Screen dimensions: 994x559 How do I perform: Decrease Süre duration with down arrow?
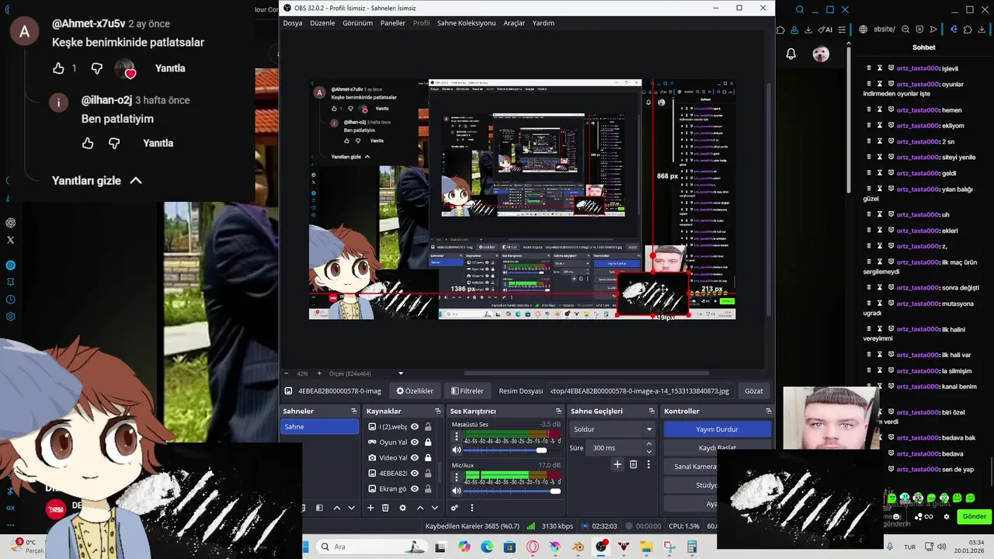[649, 452]
